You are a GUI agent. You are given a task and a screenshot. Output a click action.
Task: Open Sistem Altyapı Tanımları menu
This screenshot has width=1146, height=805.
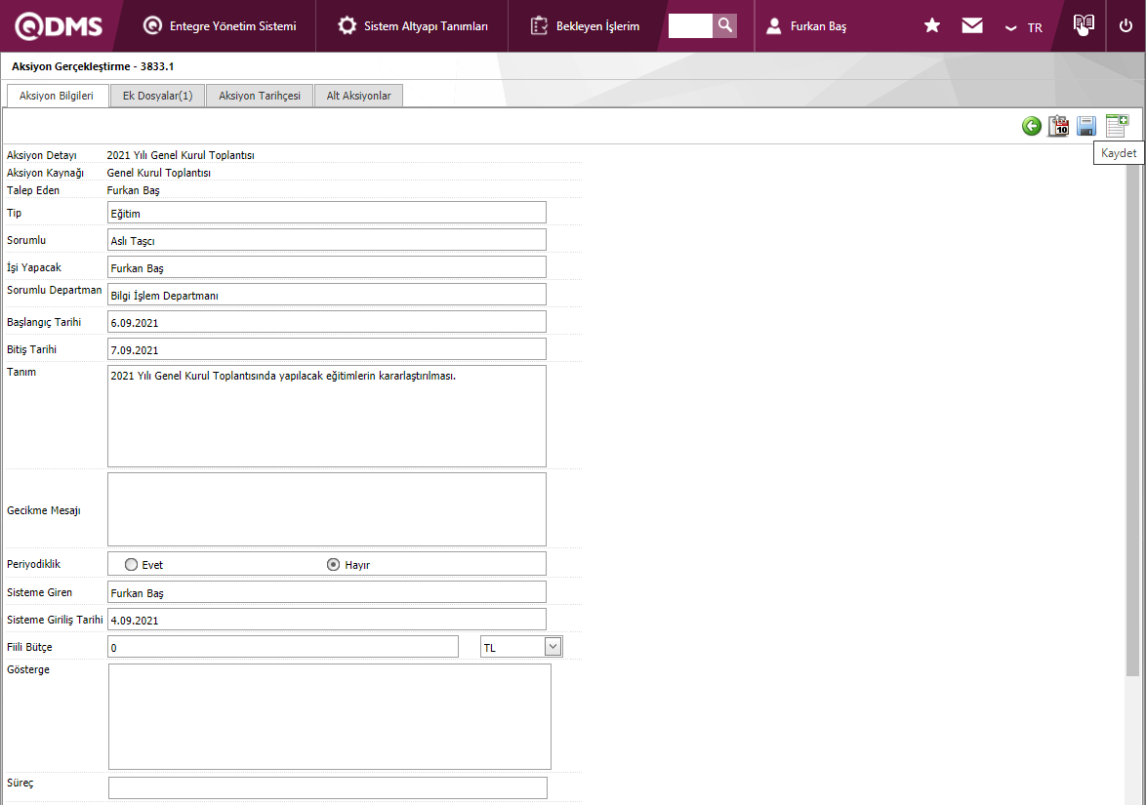point(413,26)
